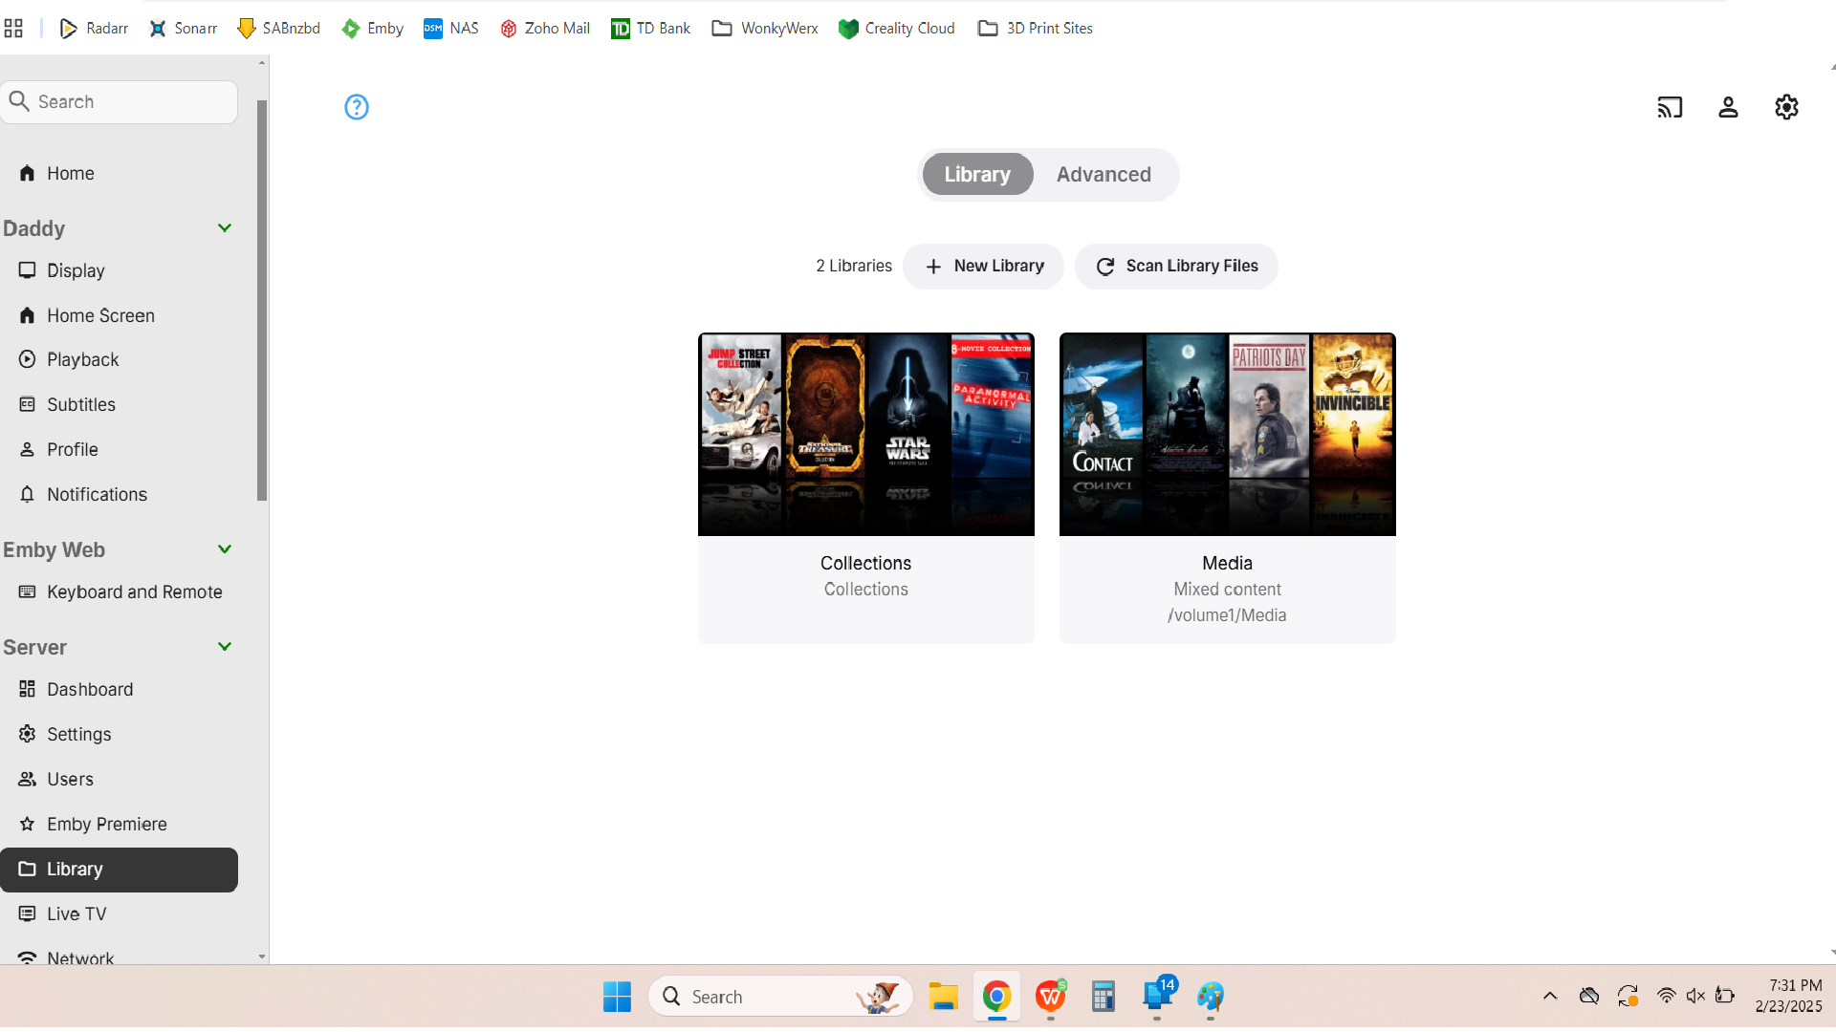Click the Cast icon in the header
Viewport: 1836px width, 1032px height.
pyautogui.click(x=1670, y=106)
